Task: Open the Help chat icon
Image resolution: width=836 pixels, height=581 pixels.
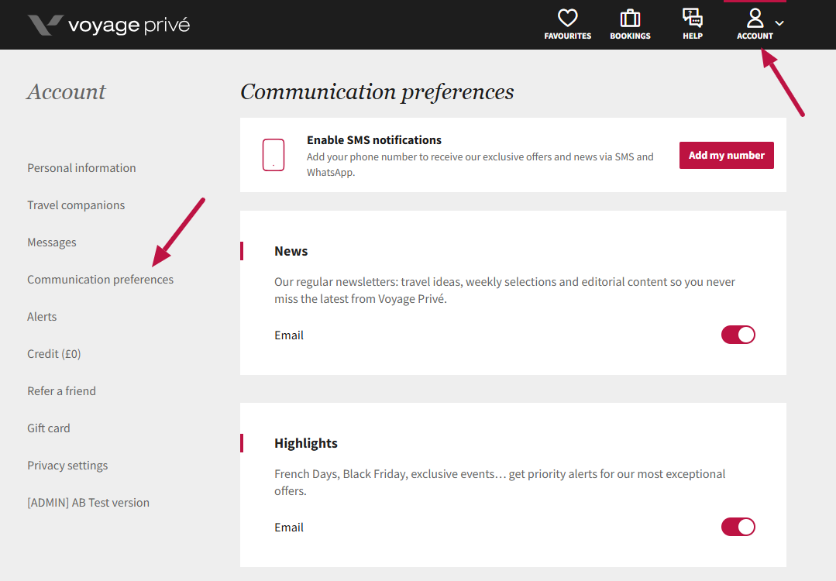Action: 692,19
